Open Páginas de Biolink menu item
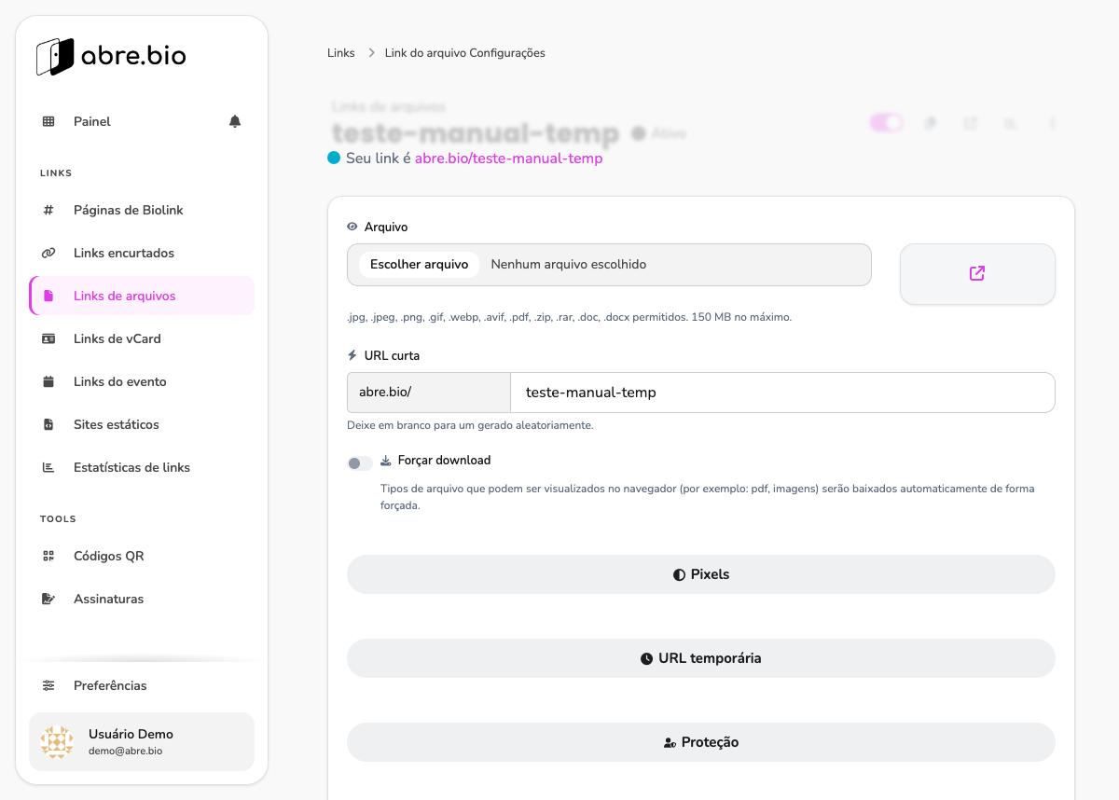Viewport: 1119px width, 800px height. click(142, 211)
